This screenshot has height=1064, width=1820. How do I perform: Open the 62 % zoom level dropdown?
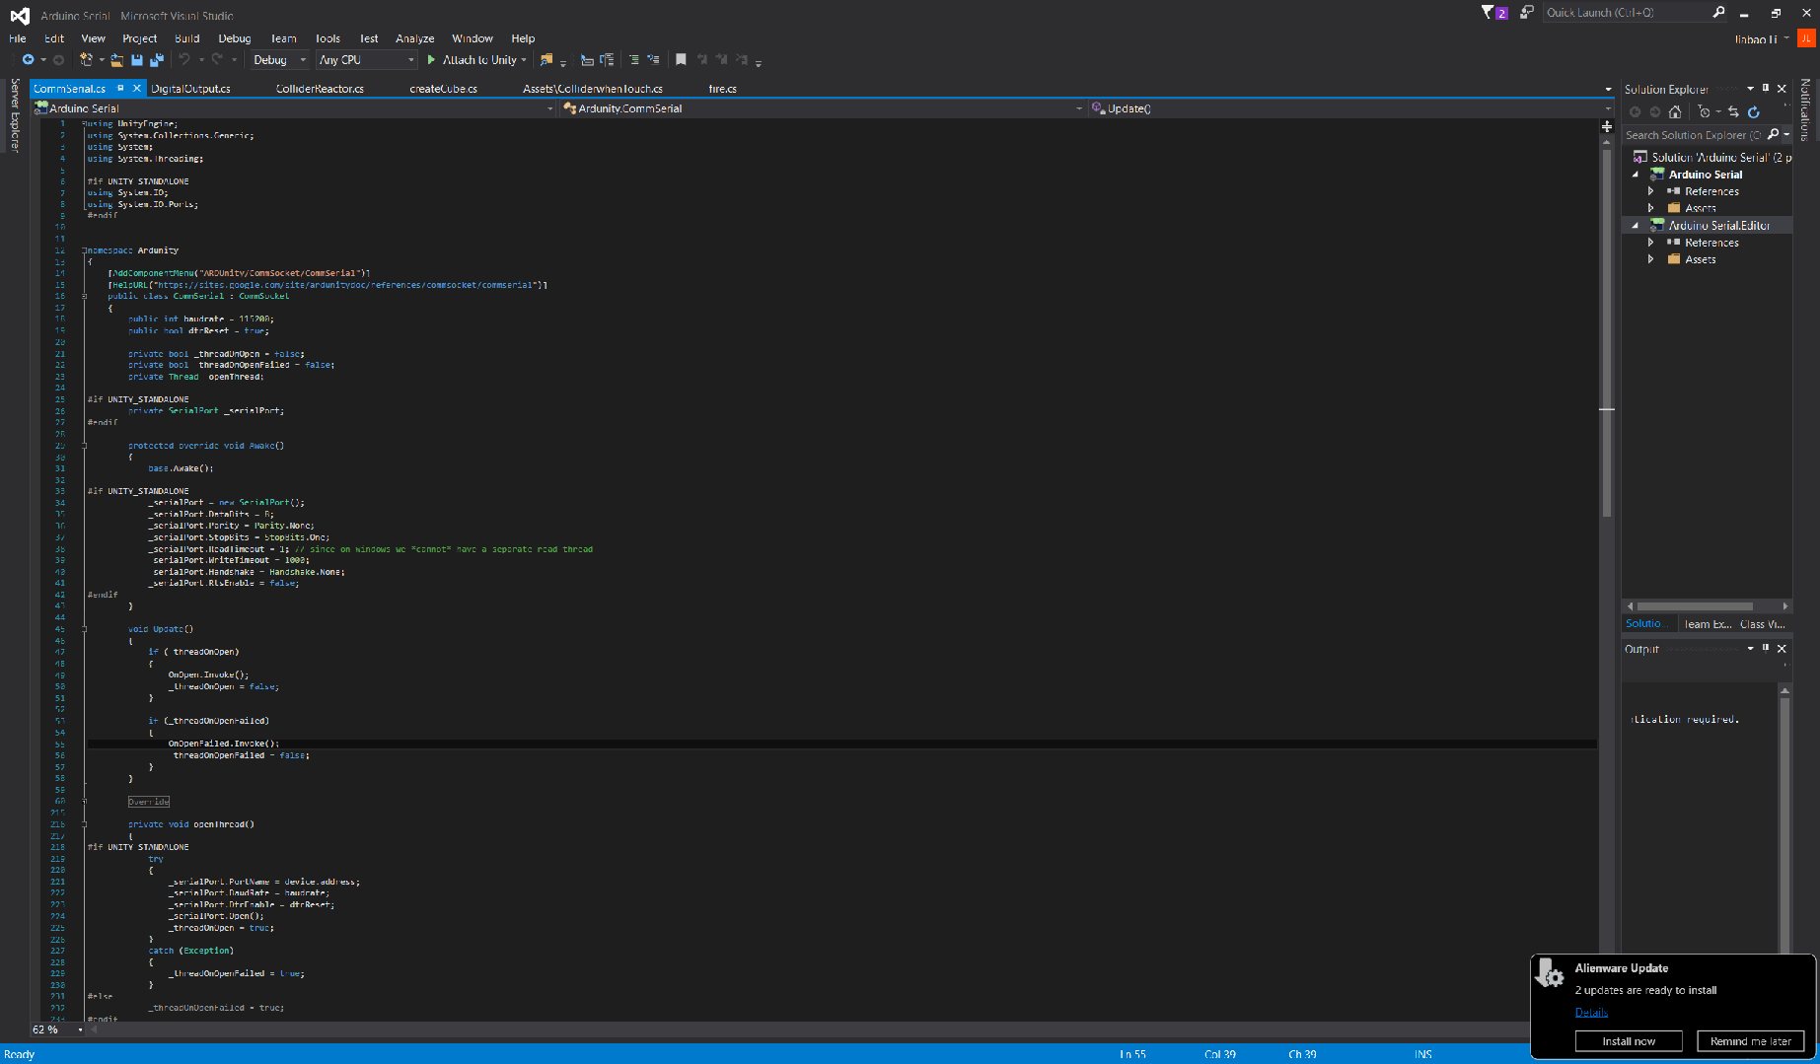pos(58,1029)
